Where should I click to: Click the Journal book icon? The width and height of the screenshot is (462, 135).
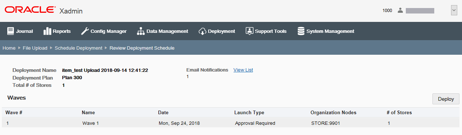[10, 31]
